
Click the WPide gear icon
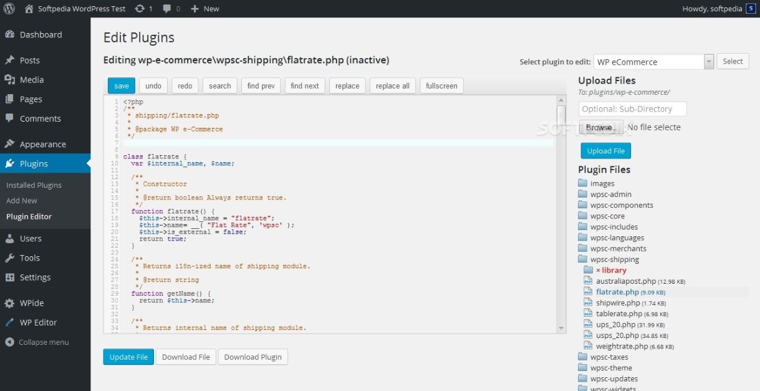click(9, 303)
